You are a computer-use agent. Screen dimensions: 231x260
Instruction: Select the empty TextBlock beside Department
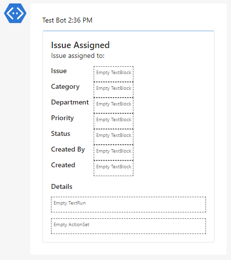113,105
